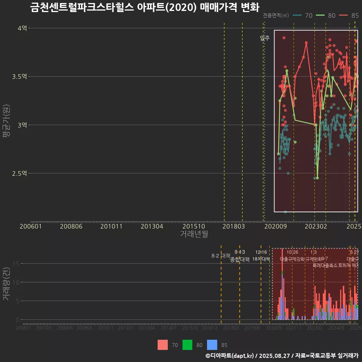Click the green 80 line legend marker
Screen dimensions: 362x362
click(320, 15)
